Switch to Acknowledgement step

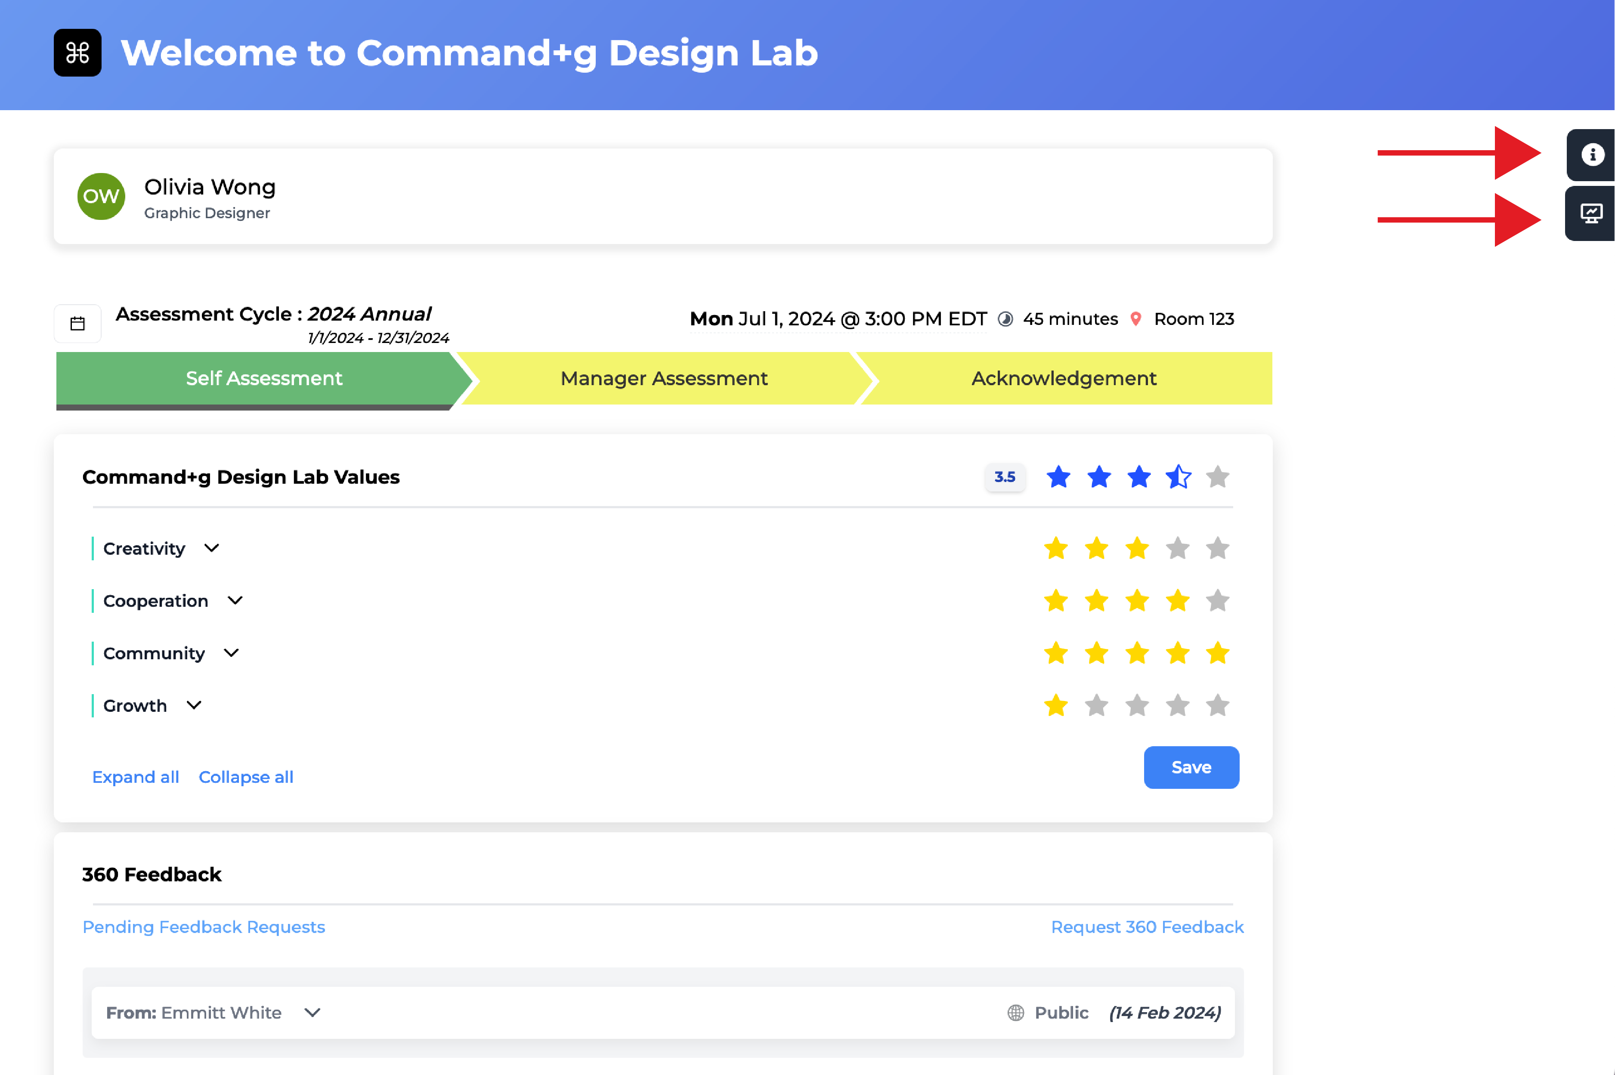[x=1064, y=378]
